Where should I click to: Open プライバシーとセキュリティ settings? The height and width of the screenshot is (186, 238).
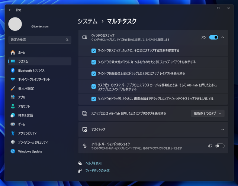(x=40, y=142)
